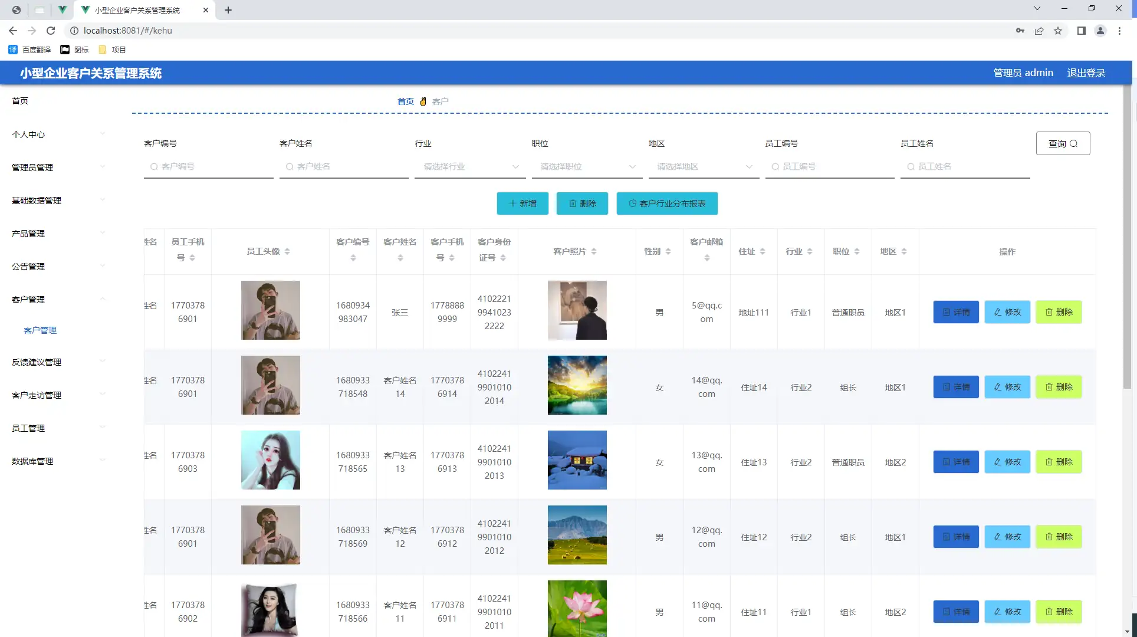Click the 客户姓名 search input field
1137x637 pixels.
pos(344,166)
